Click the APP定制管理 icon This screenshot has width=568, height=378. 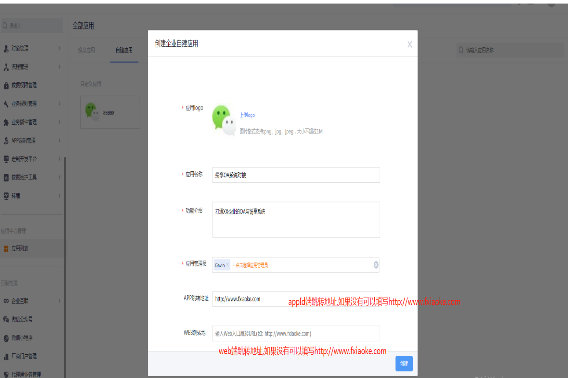6,141
